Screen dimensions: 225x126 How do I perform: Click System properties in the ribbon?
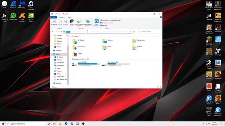[106, 23]
